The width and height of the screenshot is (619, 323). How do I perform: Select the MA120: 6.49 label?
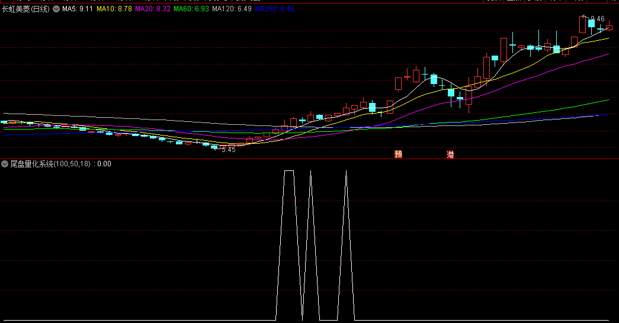[232, 9]
